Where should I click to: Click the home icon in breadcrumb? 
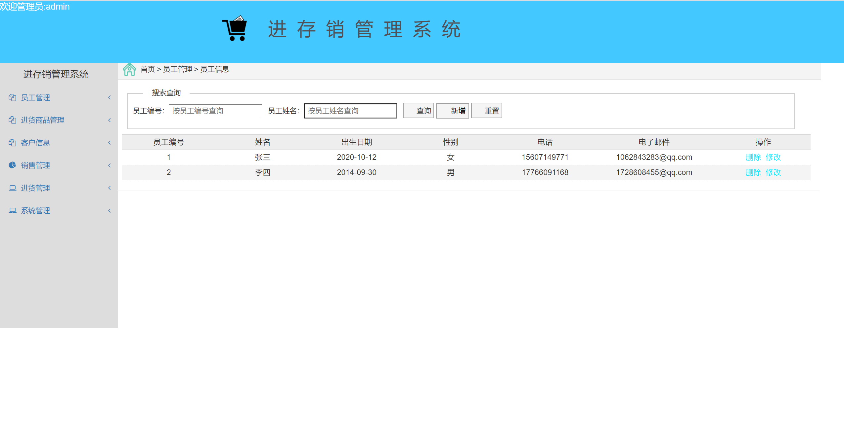129,69
